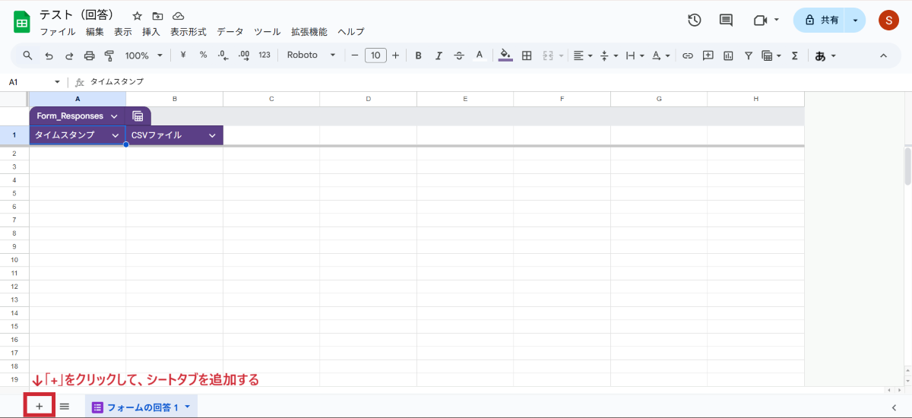
Task: Select the paint format tool
Action: coord(109,55)
